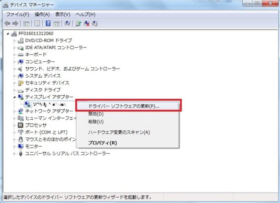Select the マウス pointing device icon
This screenshot has height=203, width=280.
pos(21,139)
